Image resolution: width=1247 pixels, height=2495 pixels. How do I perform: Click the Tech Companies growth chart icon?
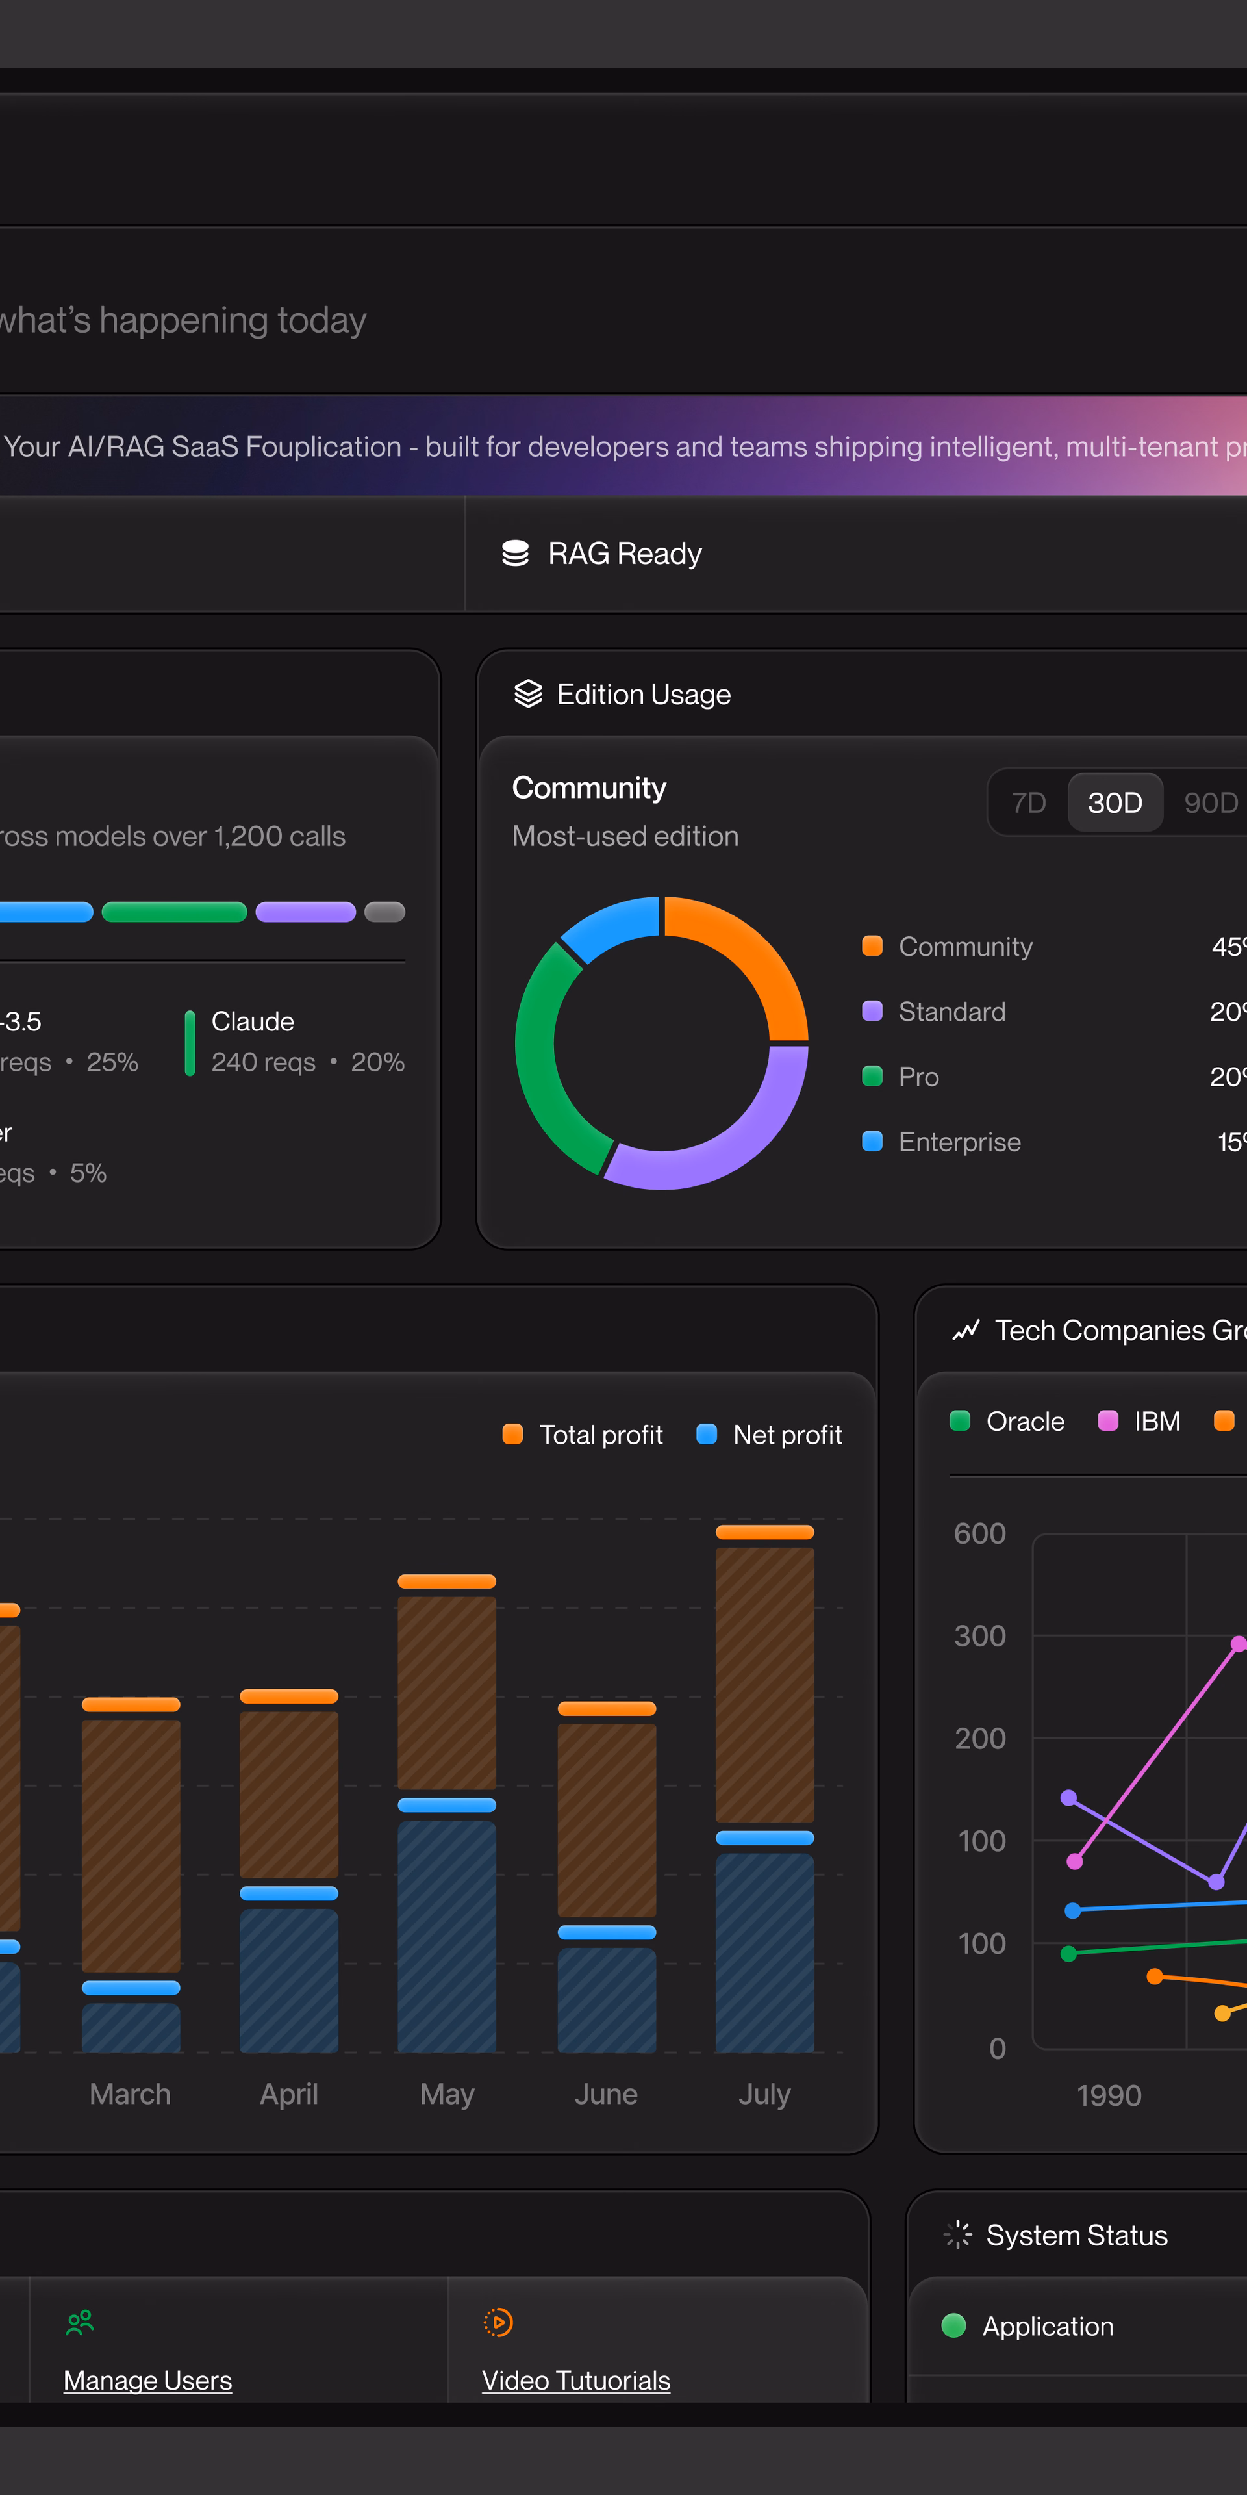965,1330
